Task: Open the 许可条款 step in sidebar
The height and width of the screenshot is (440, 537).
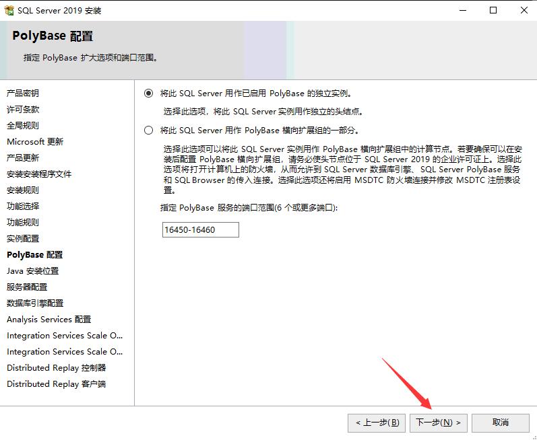Action: click(x=23, y=110)
